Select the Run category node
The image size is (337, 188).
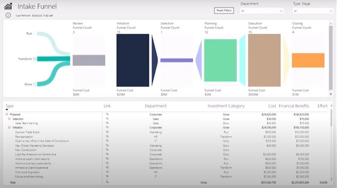[x=35, y=34]
